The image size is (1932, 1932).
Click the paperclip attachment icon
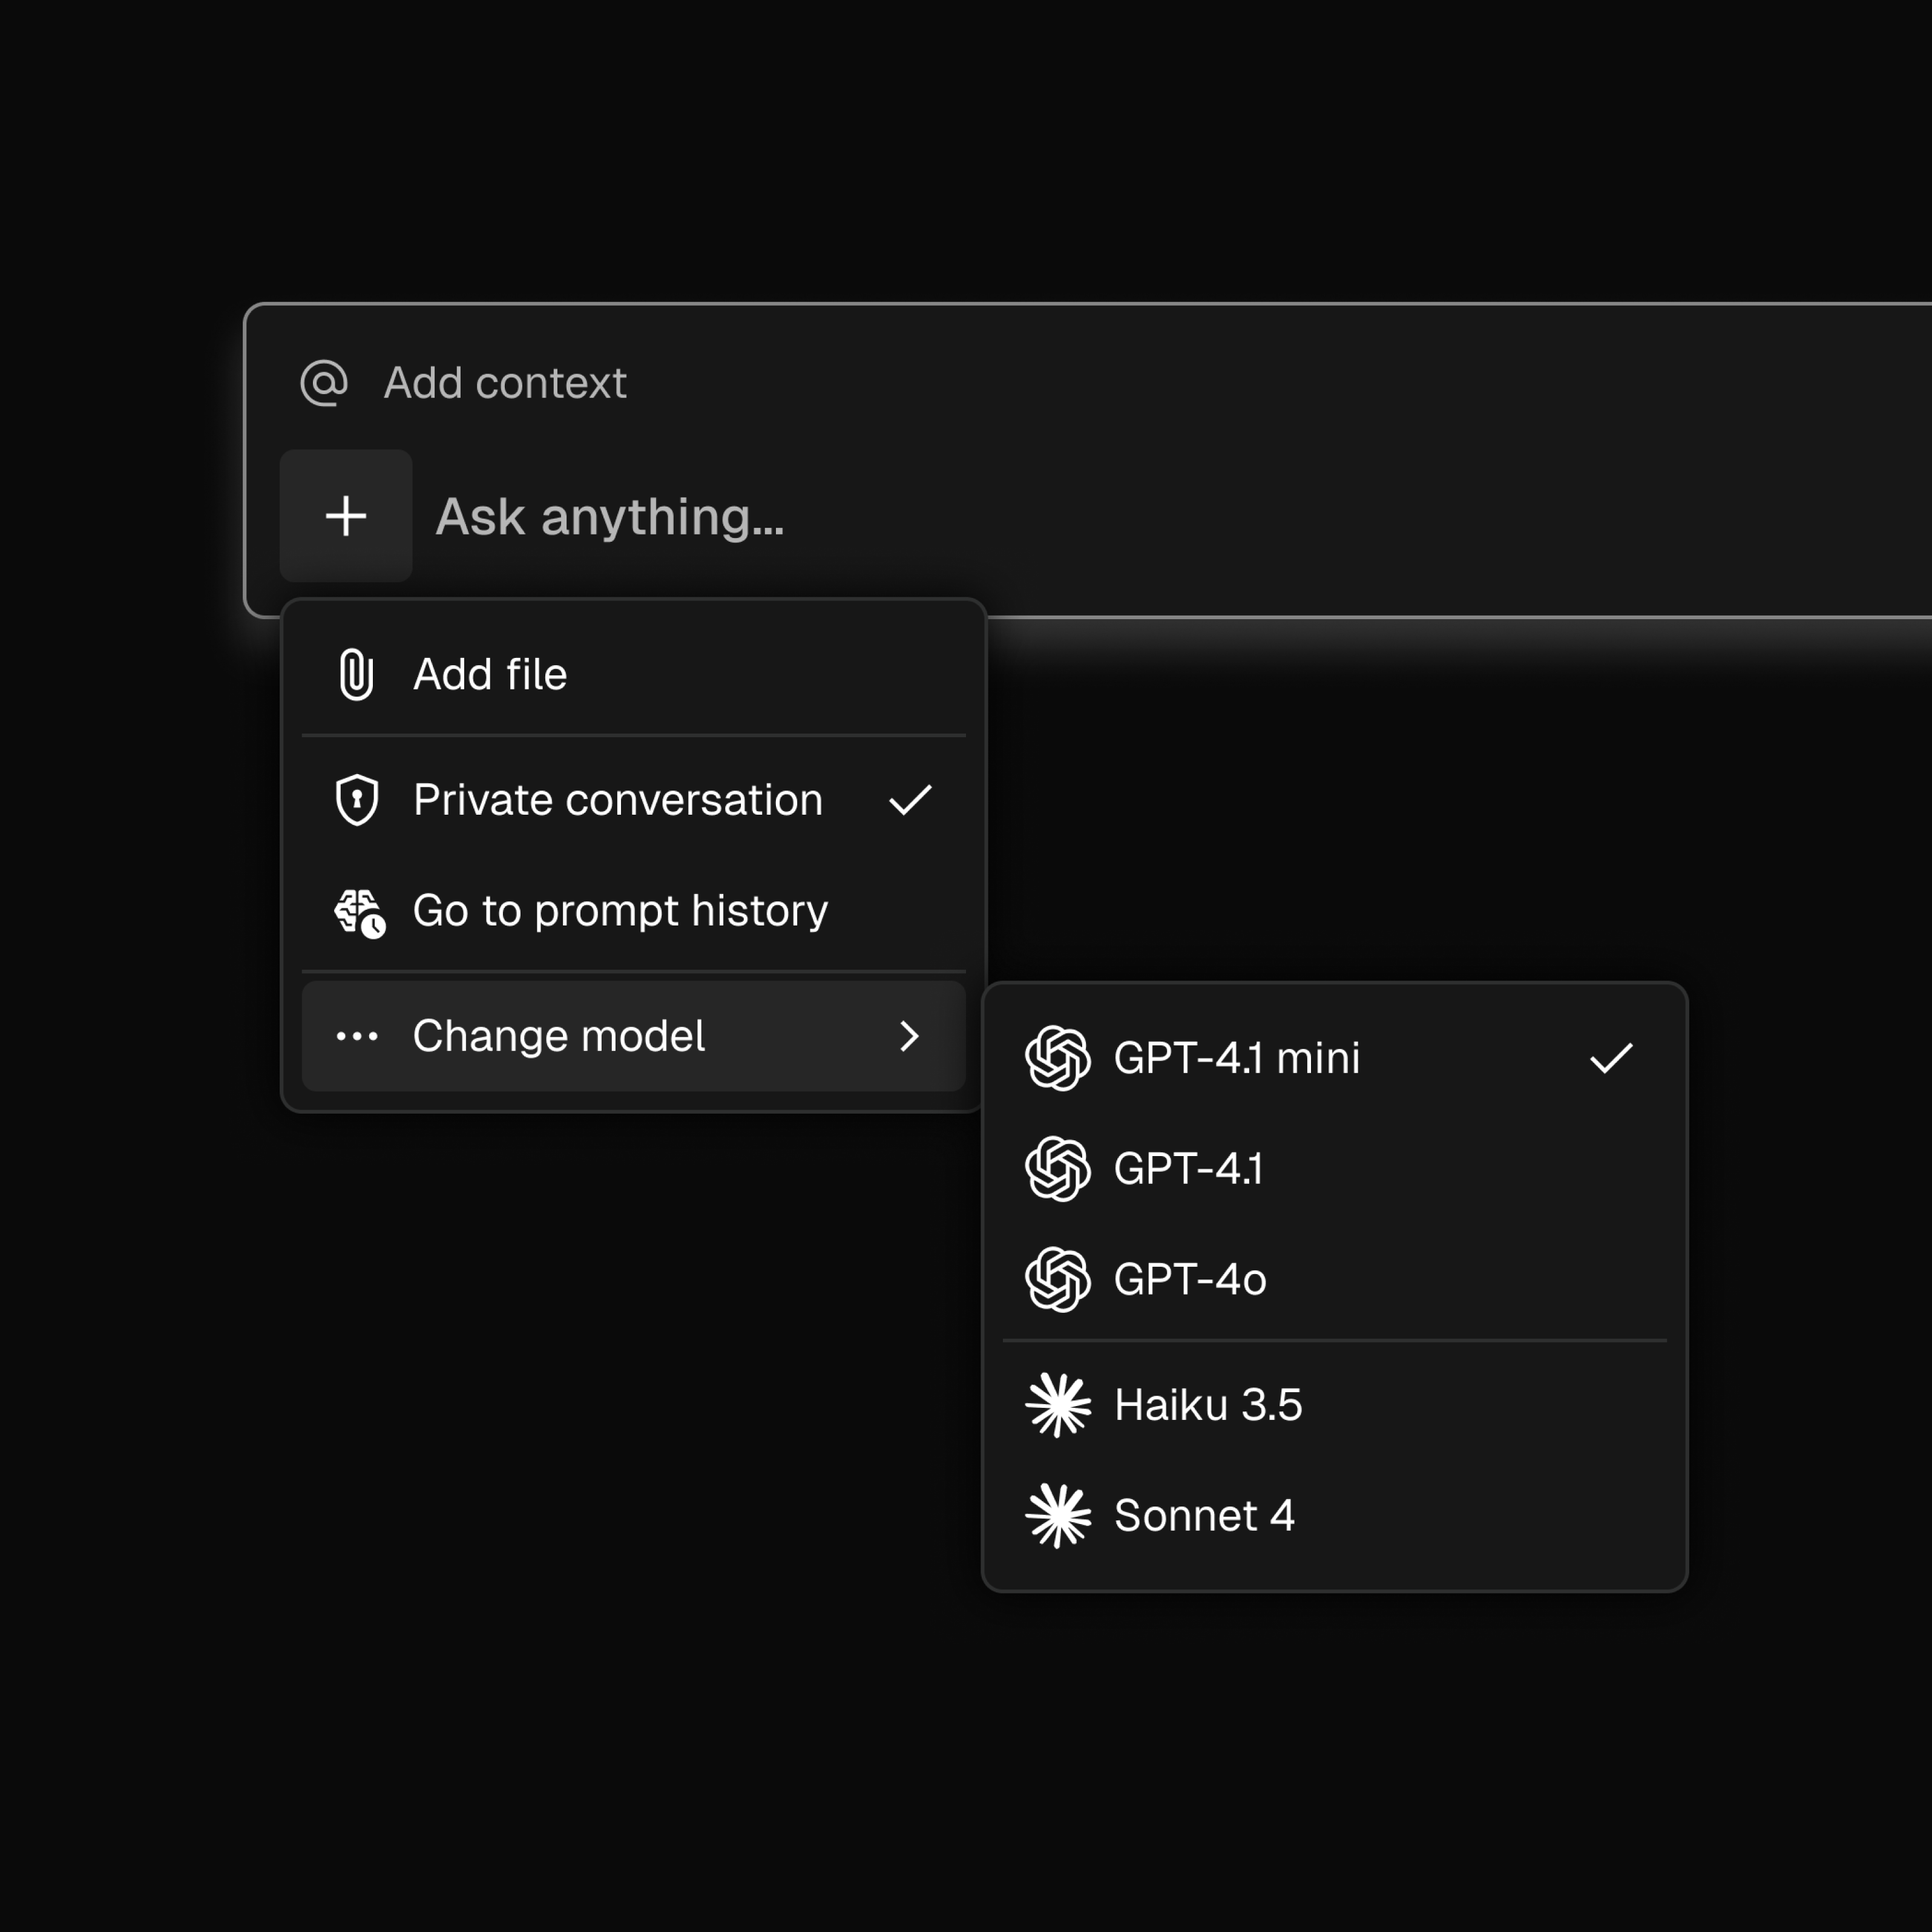(357, 674)
